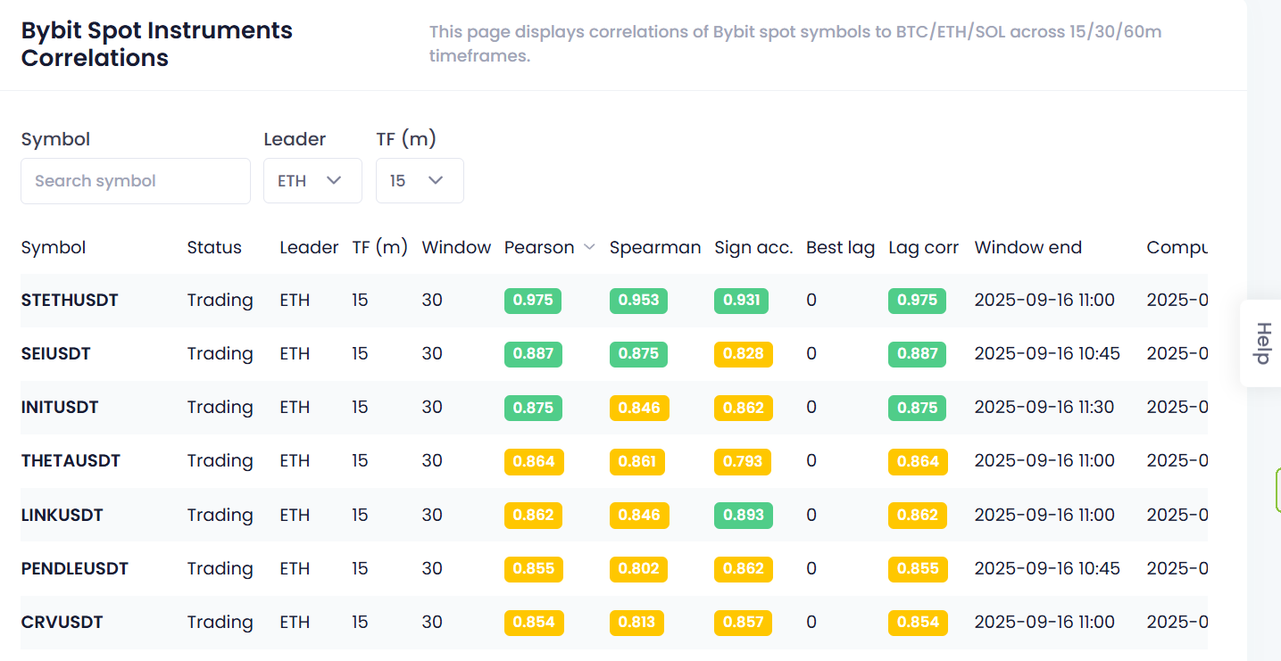Click the Window end column header
Image resolution: width=1281 pixels, height=661 pixels.
pyautogui.click(x=1027, y=248)
